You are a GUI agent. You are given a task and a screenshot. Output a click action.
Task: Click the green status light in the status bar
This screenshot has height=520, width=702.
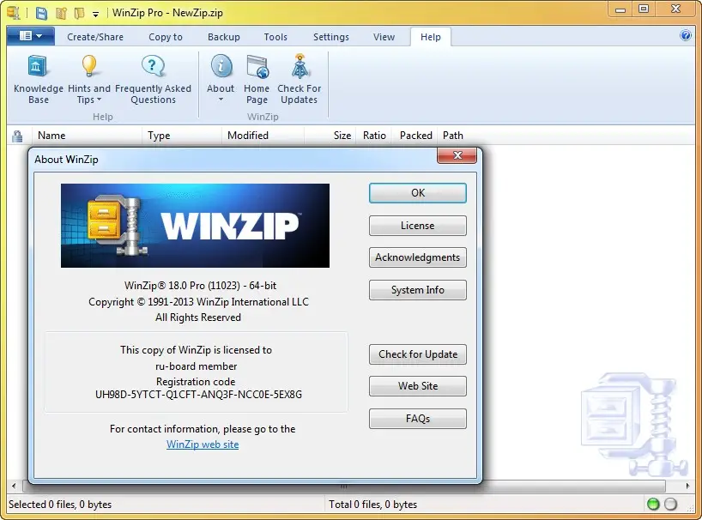653,505
